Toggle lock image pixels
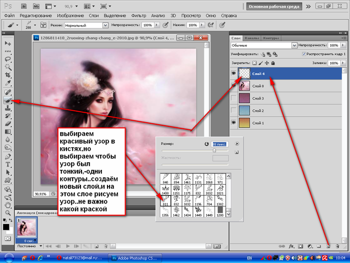This screenshot has width=350, height=263. (x=260, y=63)
